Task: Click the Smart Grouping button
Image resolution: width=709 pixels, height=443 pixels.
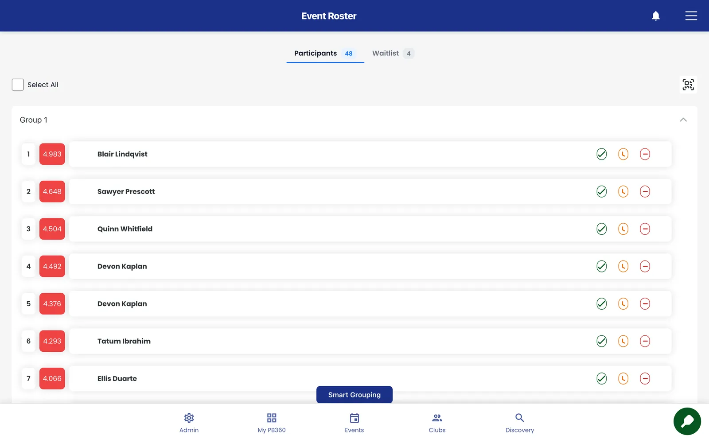Action: 354,395
